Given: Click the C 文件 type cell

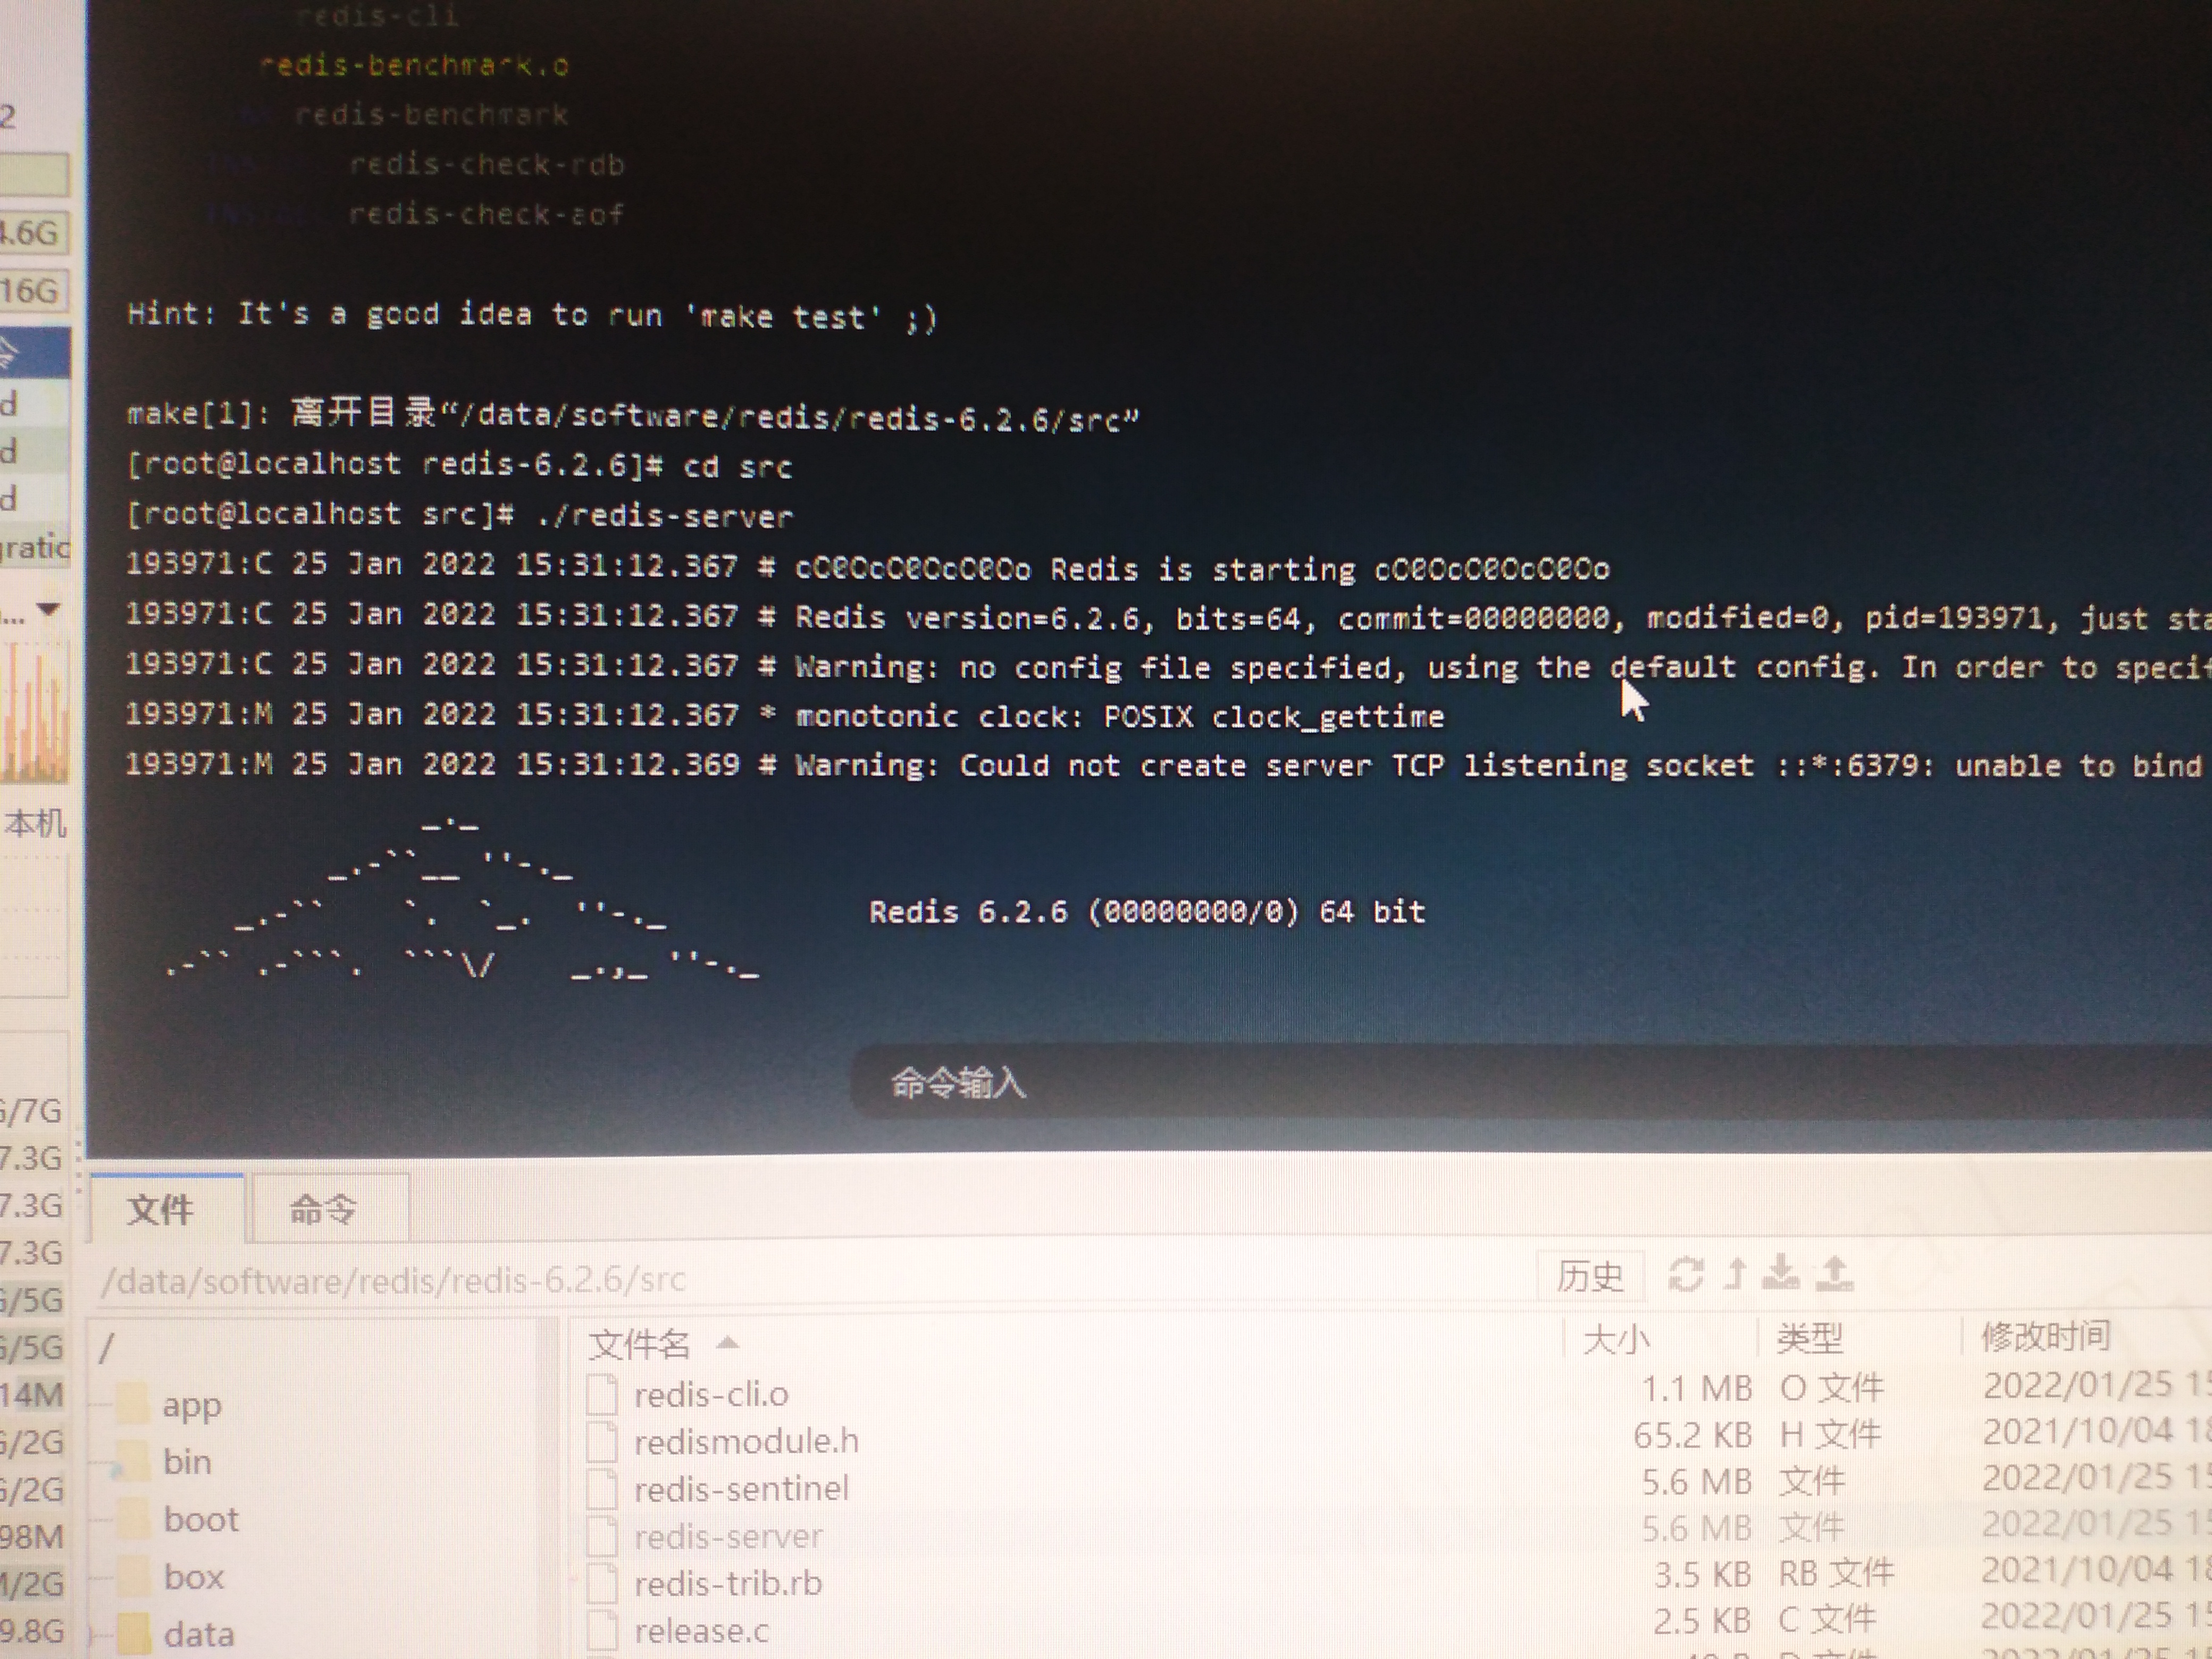Looking at the screenshot, I should pos(1826,1619).
